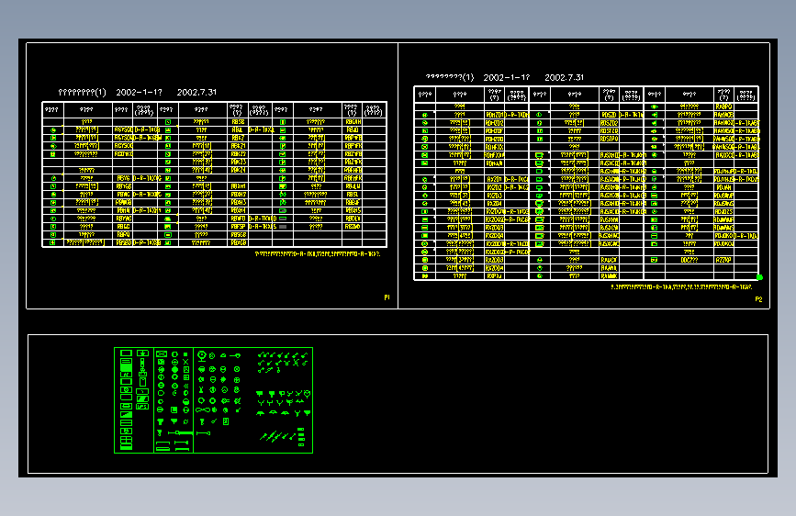This screenshot has height=516, width=796.
Task: Select the yellow footnote below the P1 table
Action: [x=318, y=253]
